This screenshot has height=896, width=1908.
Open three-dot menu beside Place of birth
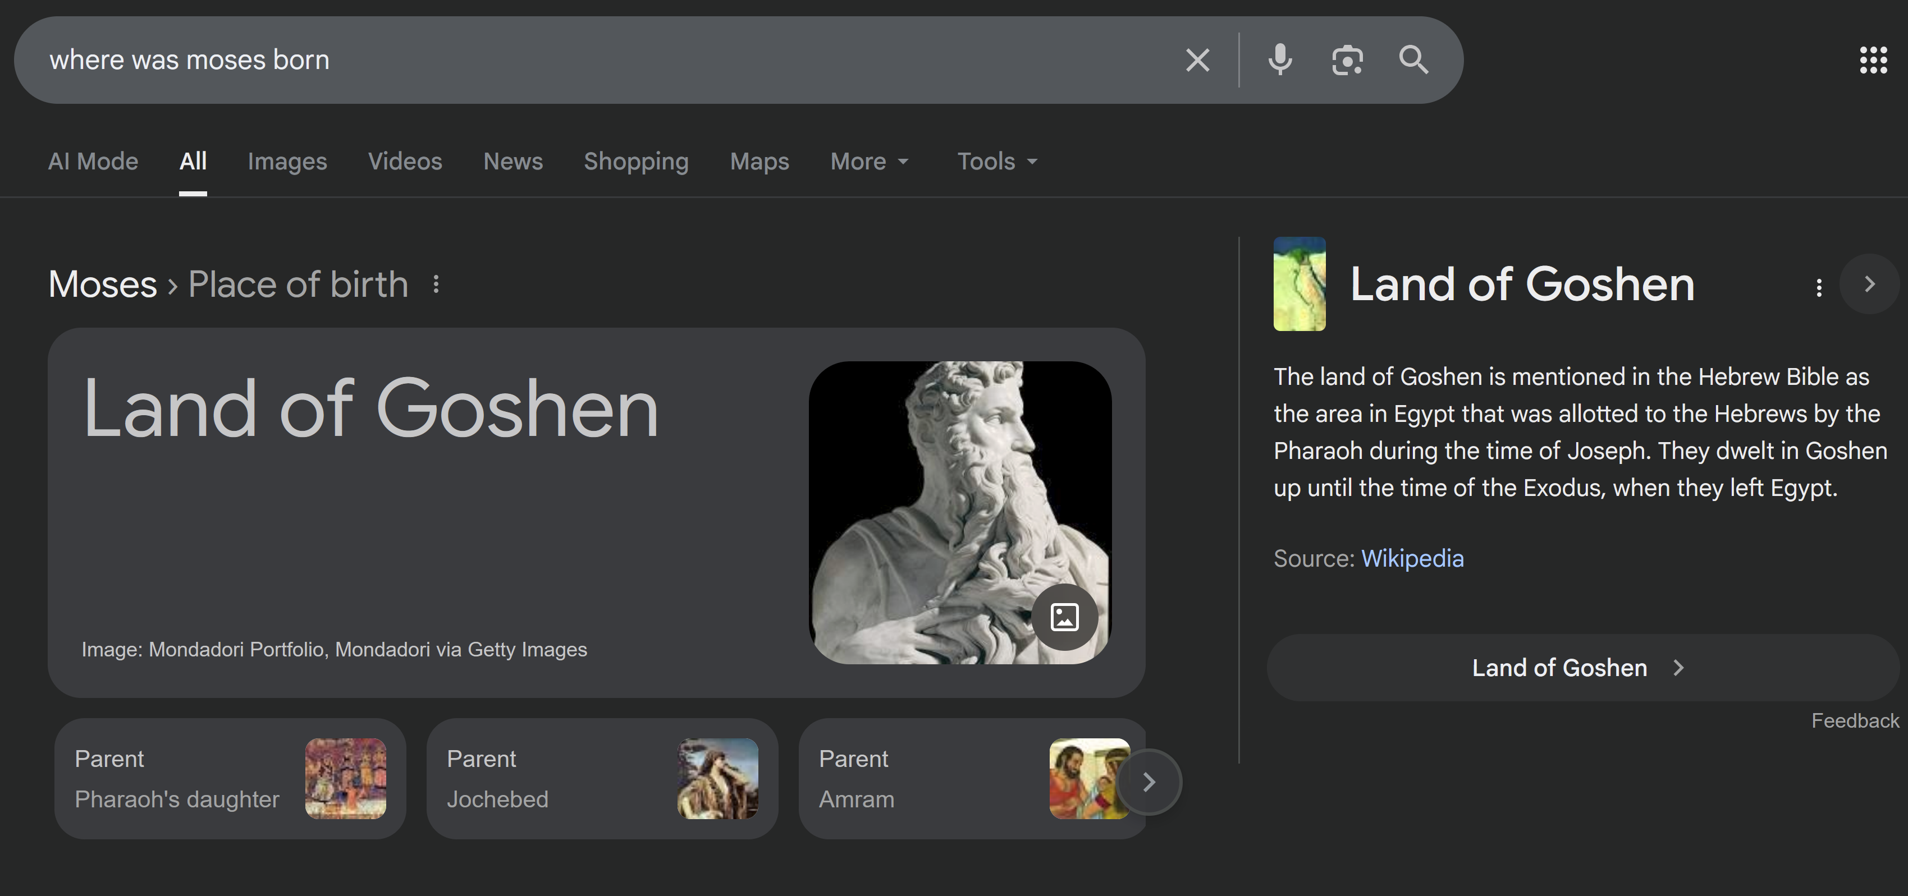click(436, 284)
